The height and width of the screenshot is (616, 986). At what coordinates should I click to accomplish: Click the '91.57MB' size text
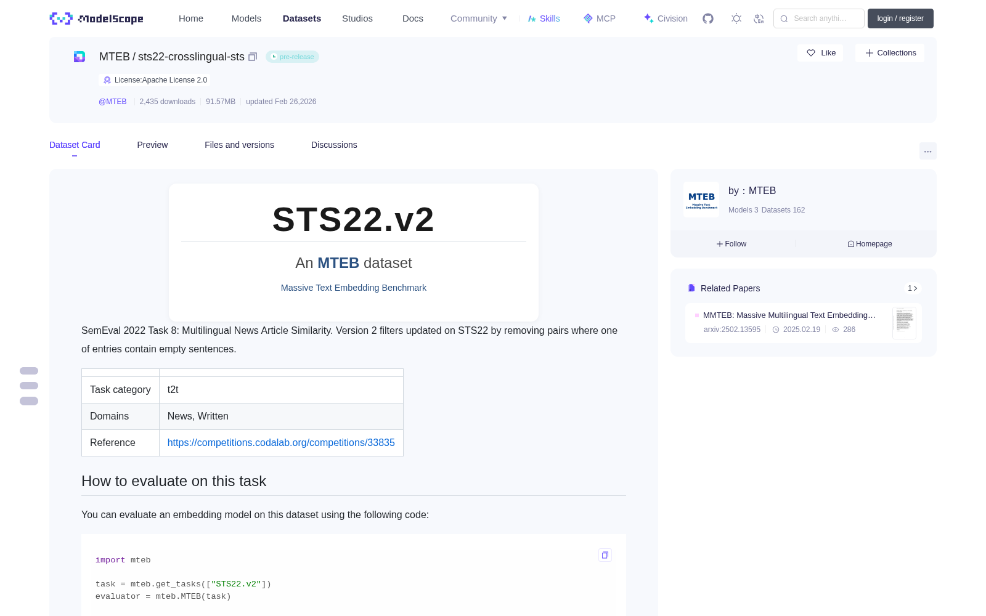click(x=221, y=102)
